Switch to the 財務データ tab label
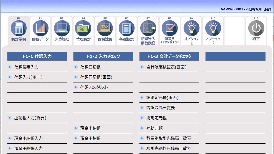 coord(40,39)
